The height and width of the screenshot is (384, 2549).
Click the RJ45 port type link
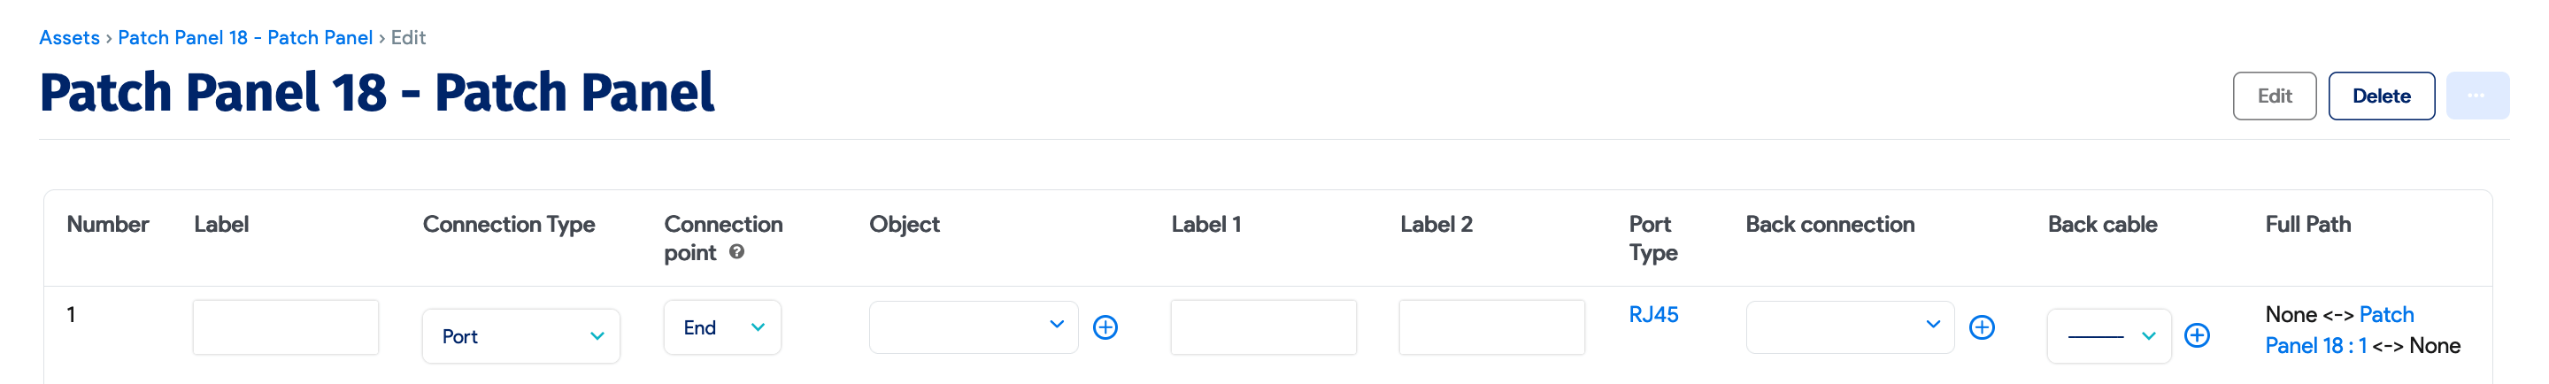(1652, 315)
